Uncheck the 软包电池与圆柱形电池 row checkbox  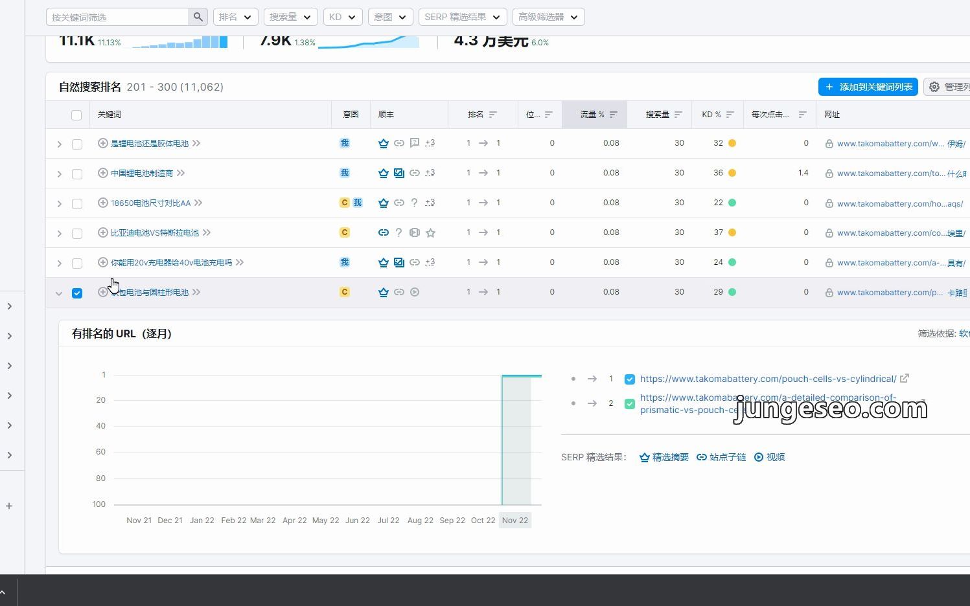[77, 293]
